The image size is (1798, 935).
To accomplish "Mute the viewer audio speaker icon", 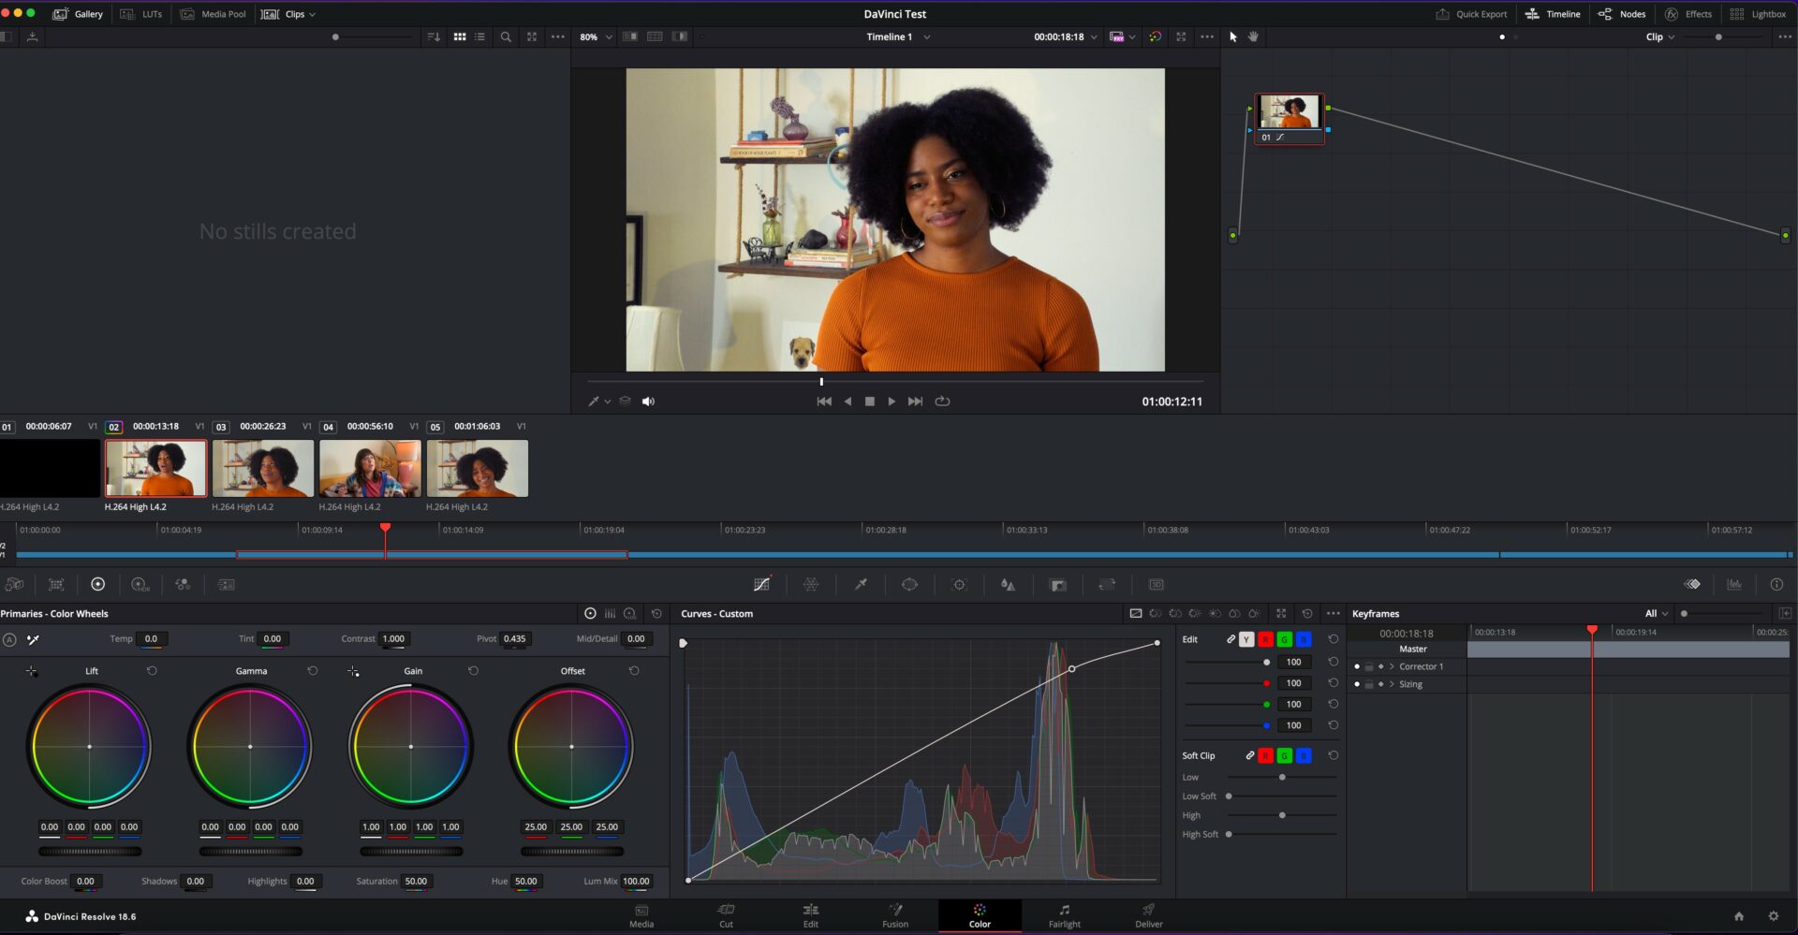I will coord(648,402).
